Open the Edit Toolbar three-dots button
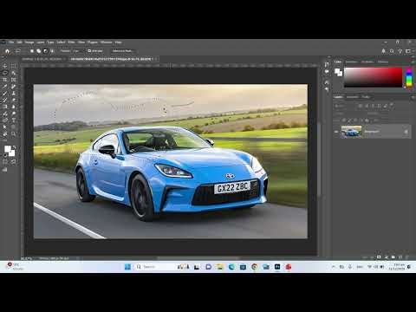Screen dimensions: 416x312 pyautogui.click(x=5, y=140)
